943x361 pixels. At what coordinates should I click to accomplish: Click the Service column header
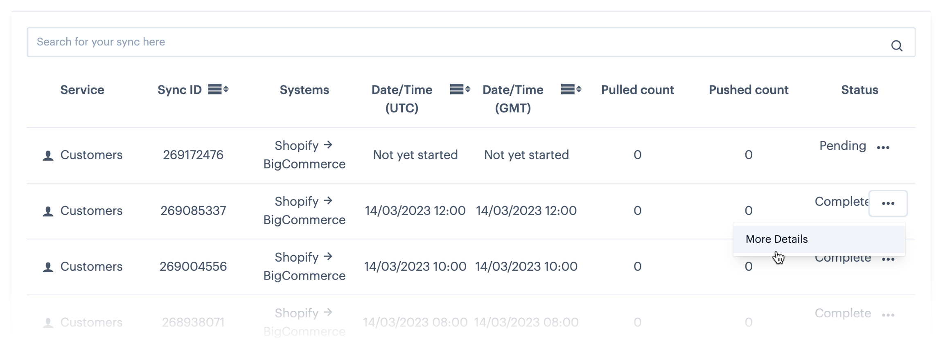click(82, 90)
